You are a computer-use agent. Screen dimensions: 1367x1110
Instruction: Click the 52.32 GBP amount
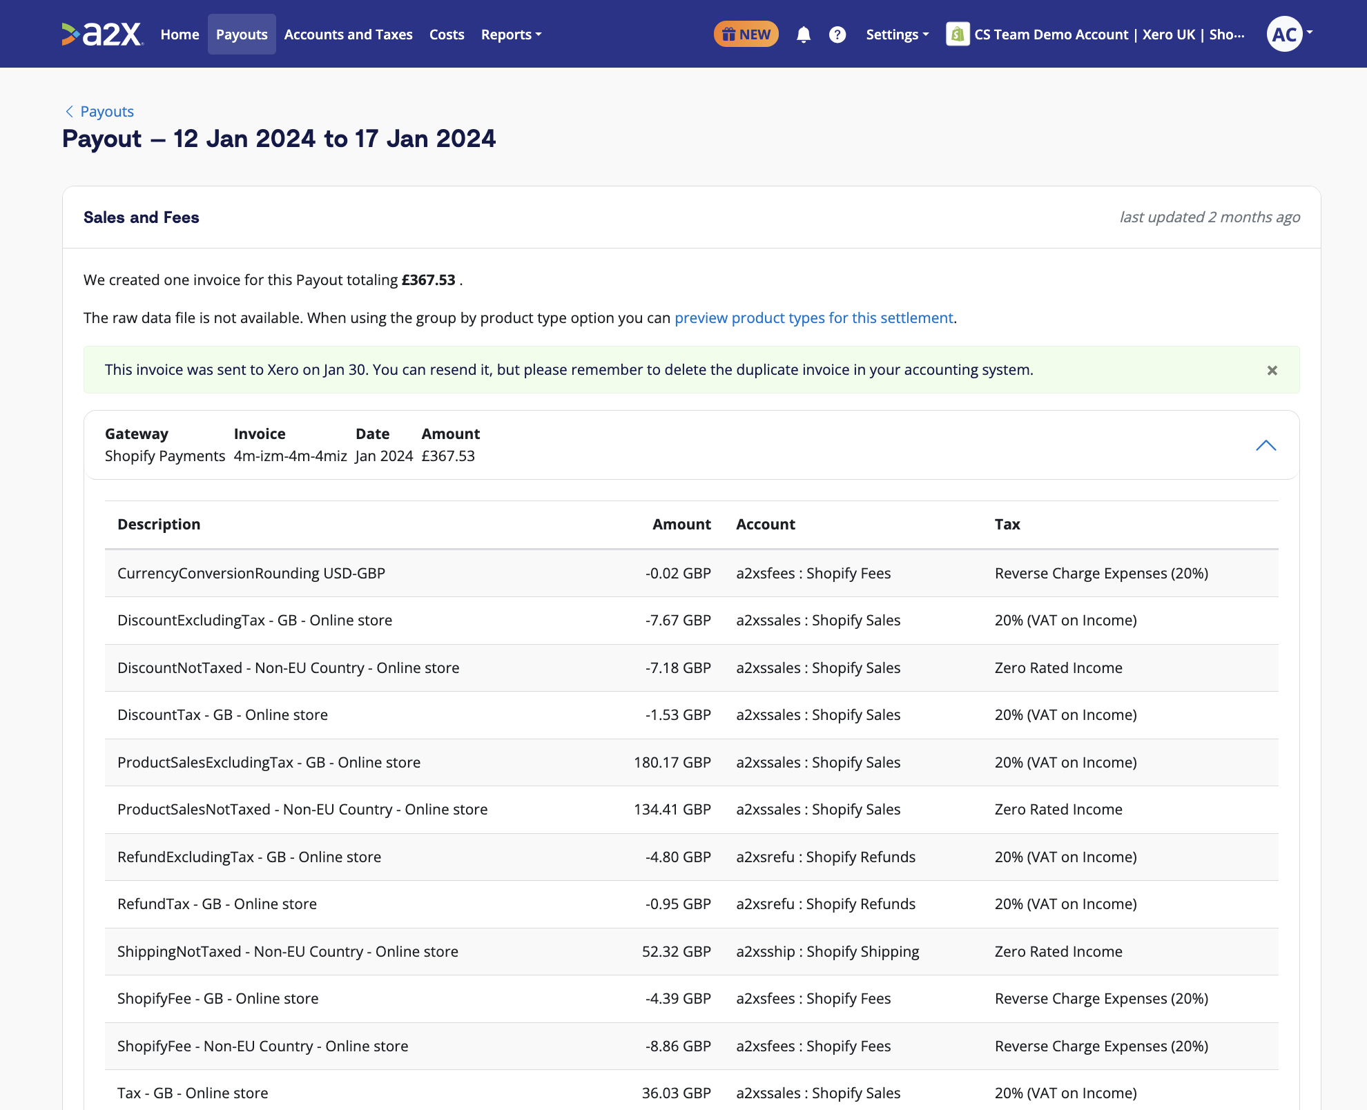pos(676,951)
